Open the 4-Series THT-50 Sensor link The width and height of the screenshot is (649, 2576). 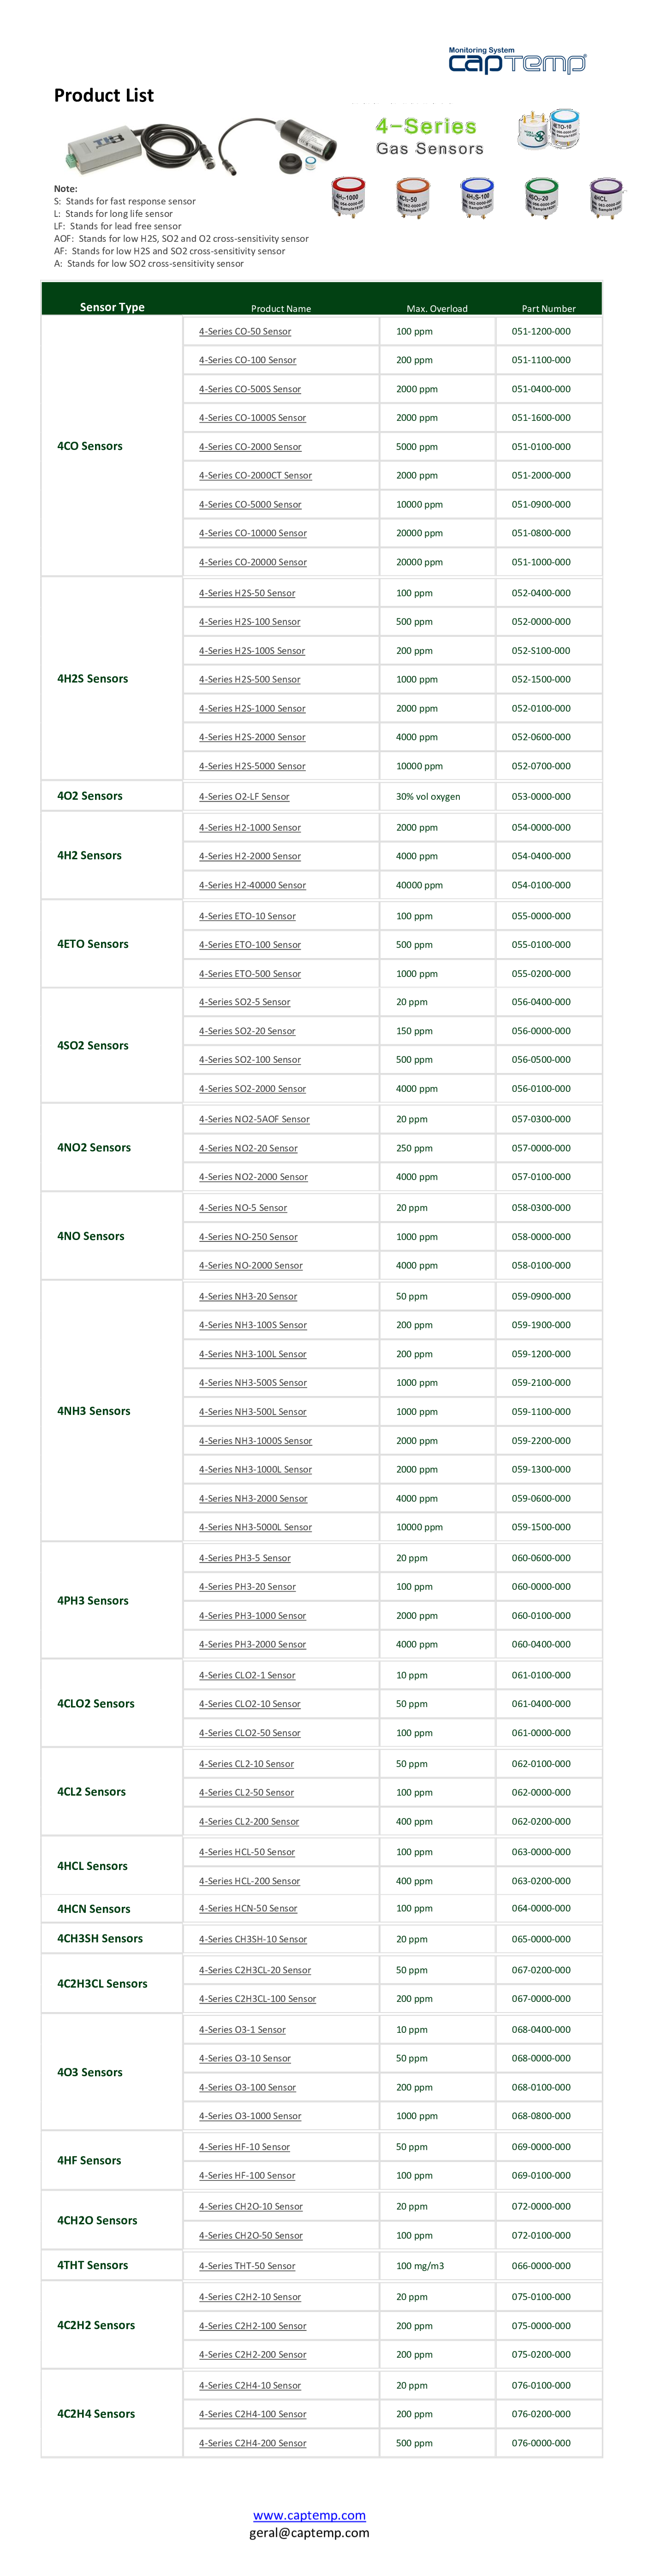(x=247, y=2266)
